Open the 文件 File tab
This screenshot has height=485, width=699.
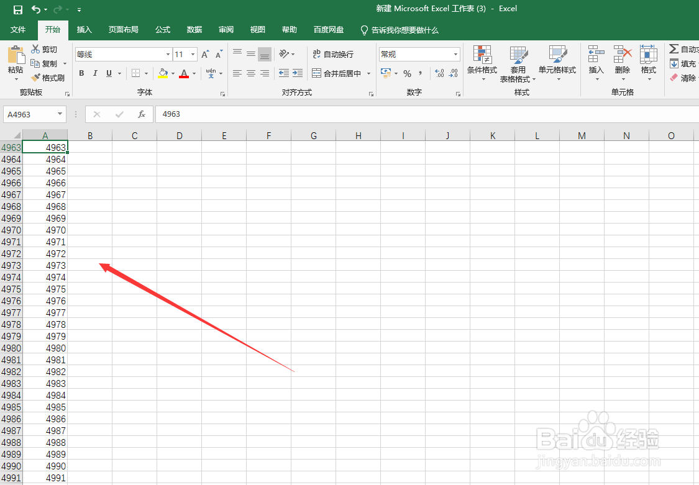pyautogui.click(x=18, y=30)
